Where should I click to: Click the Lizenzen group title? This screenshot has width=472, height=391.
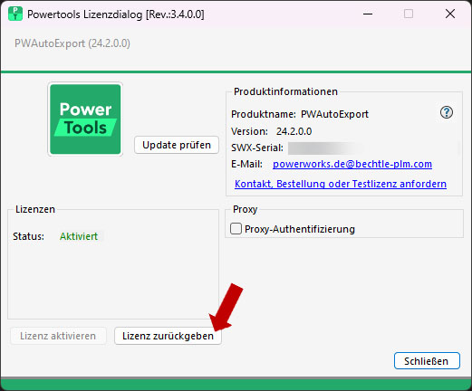[35, 209]
